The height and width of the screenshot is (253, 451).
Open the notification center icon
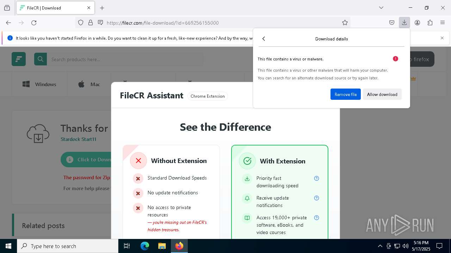[x=439, y=246]
